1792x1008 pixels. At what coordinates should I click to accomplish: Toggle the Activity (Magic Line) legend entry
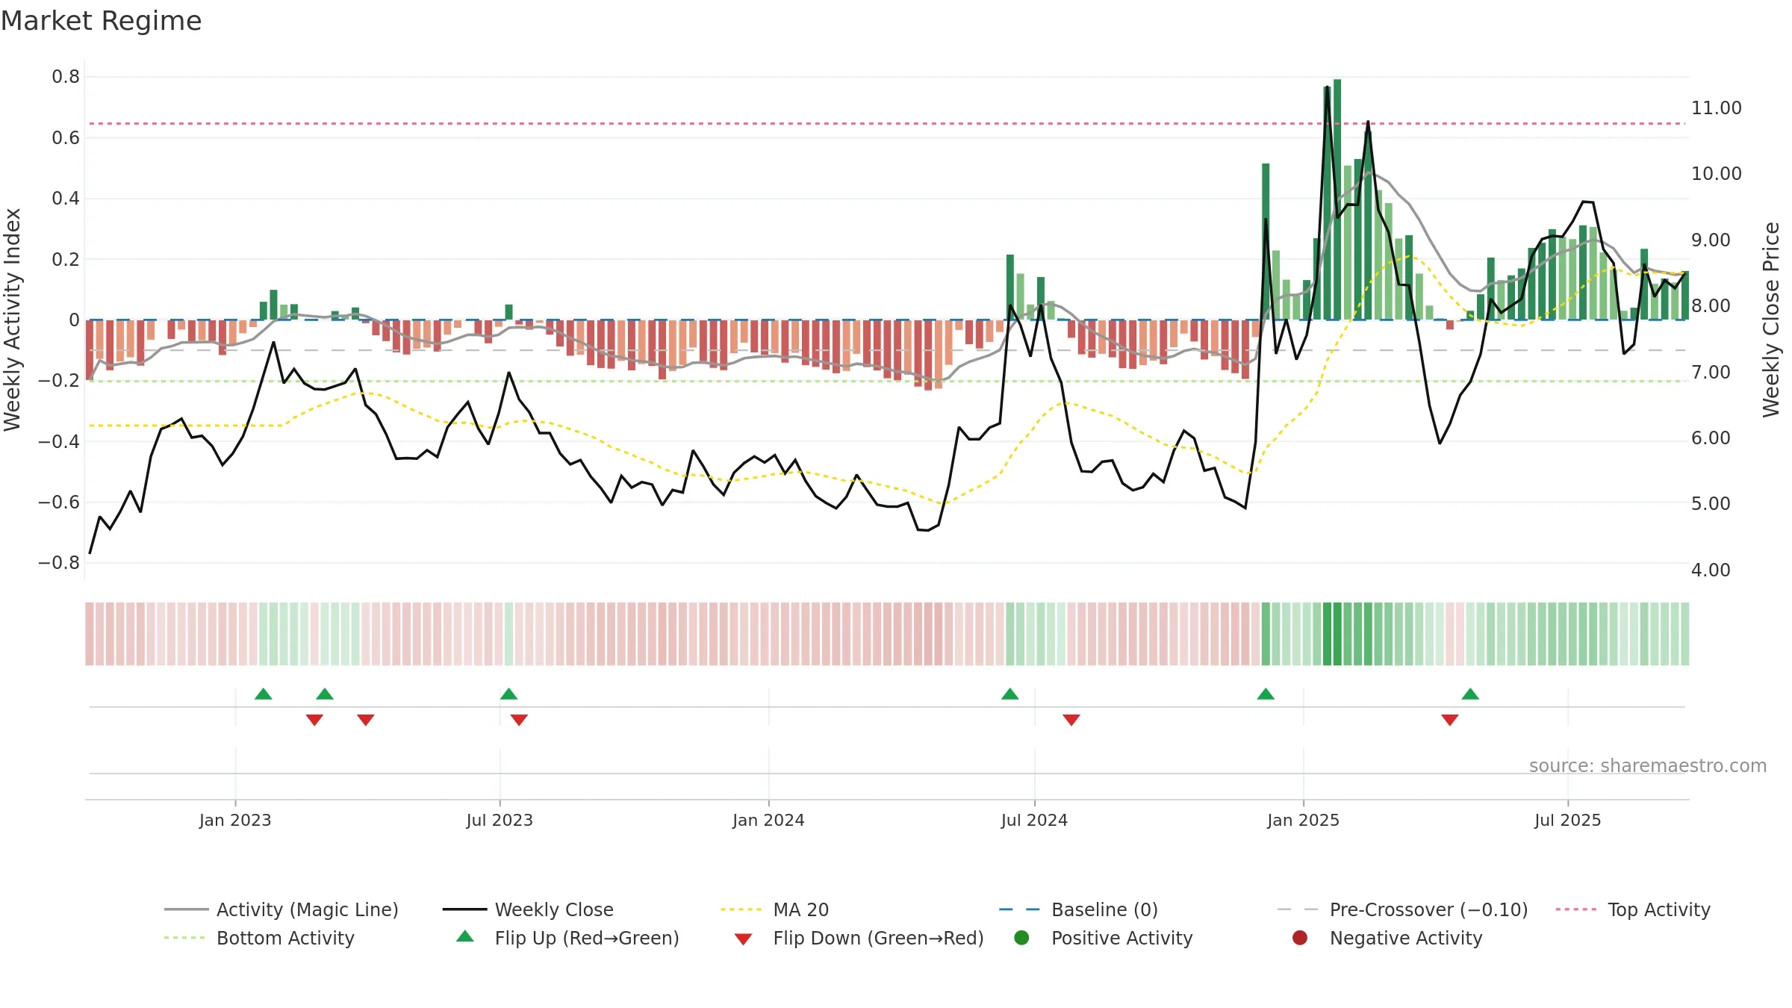(281, 909)
